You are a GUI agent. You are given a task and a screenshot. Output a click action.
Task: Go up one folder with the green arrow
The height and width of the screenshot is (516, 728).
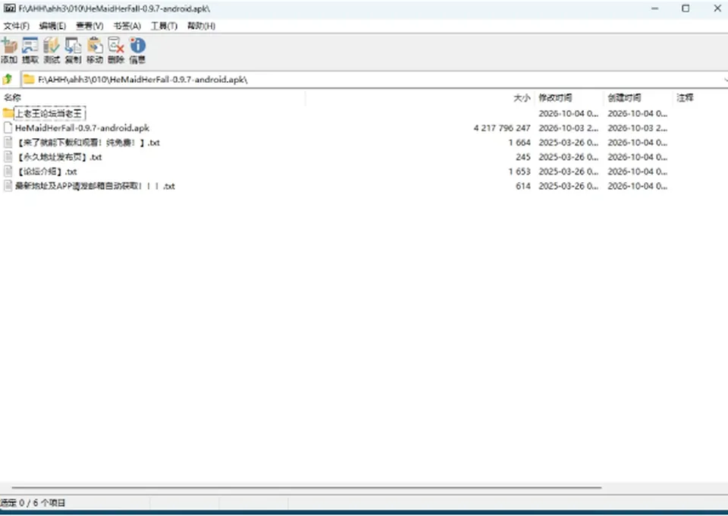point(8,80)
